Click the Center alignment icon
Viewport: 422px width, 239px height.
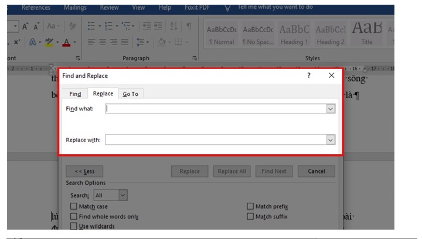coord(101,42)
